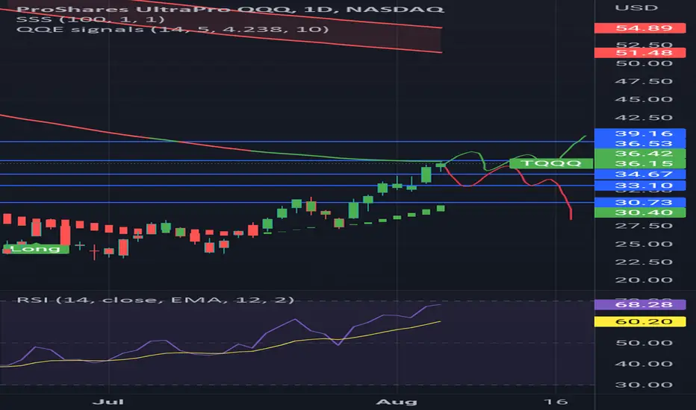The width and height of the screenshot is (696, 410).
Task: Click the 30.00 RSI scale value
Action: click(x=644, y=385)
